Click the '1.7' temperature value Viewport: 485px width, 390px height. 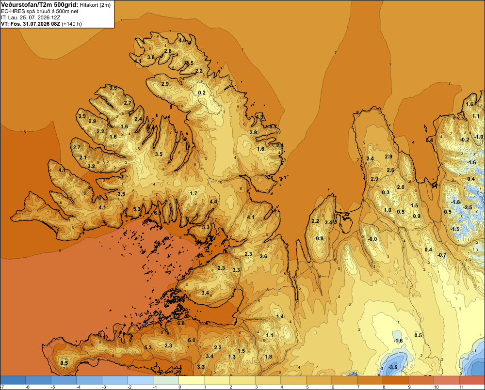tap(194, 193)
